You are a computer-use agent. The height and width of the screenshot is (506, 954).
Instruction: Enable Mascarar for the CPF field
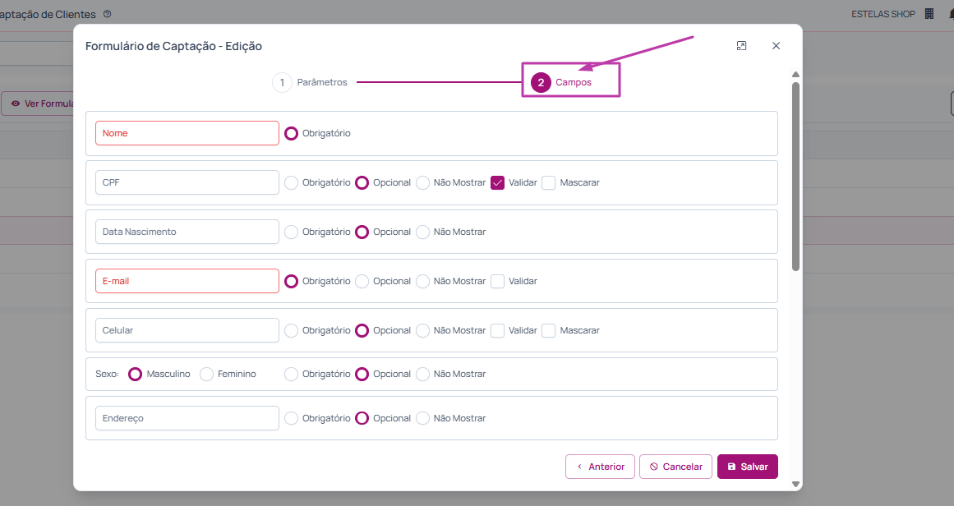(549, 182)
